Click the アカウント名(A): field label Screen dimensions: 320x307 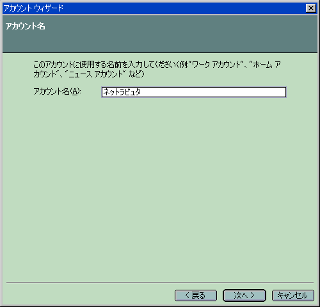click(x=57, y=91)
